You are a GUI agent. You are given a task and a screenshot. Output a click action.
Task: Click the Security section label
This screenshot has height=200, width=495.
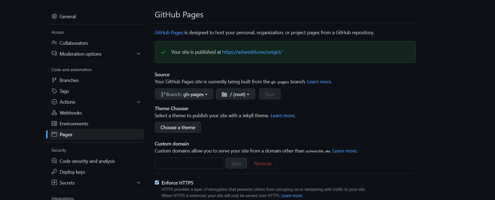[x=59, y=150]
